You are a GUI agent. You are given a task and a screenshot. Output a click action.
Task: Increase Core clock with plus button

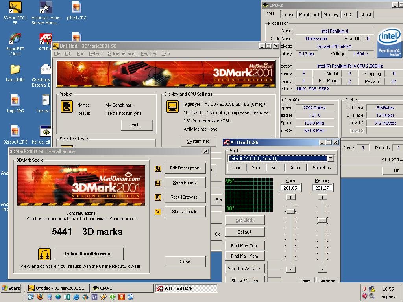[290, 197]
